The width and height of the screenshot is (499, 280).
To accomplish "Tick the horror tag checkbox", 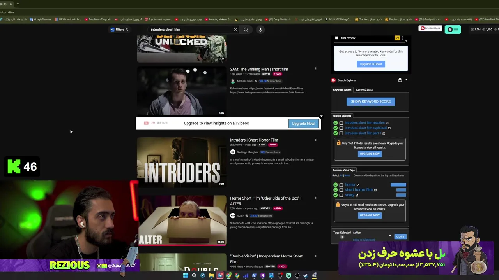I will (341, 185).
